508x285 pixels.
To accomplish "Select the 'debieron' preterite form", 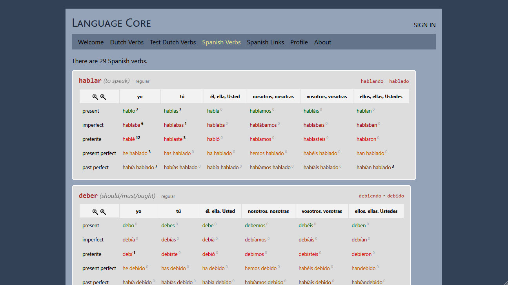I will click(361, 254).
